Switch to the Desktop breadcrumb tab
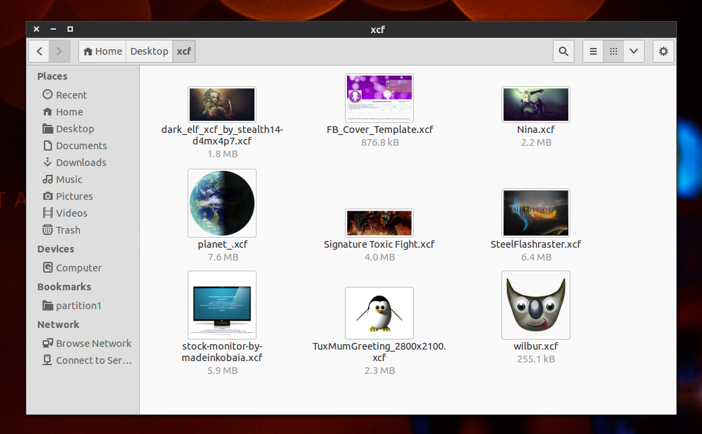The image size is (702, 434). pyautogui.click(x=148, y=51)
